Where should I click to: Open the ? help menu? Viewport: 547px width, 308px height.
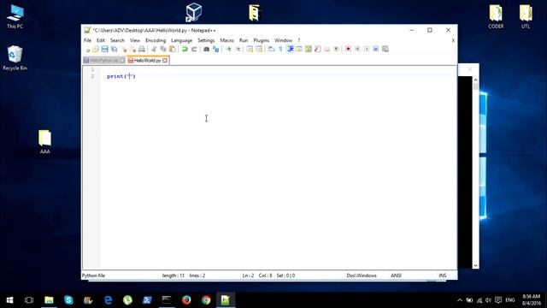coord(299,40)
